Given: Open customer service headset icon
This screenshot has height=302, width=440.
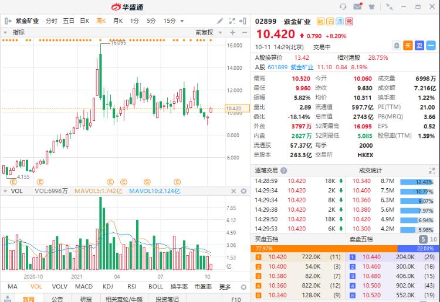Looking at the screenshot, I should point(343,6).
